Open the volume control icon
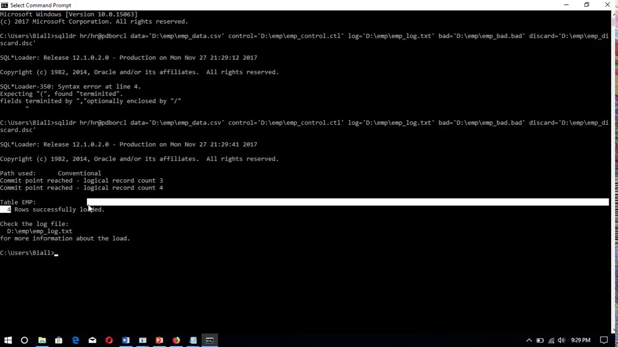 pos(561,340)
